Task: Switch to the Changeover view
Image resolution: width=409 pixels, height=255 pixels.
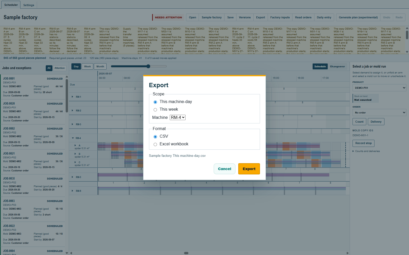Action: [x=337, y=67]
